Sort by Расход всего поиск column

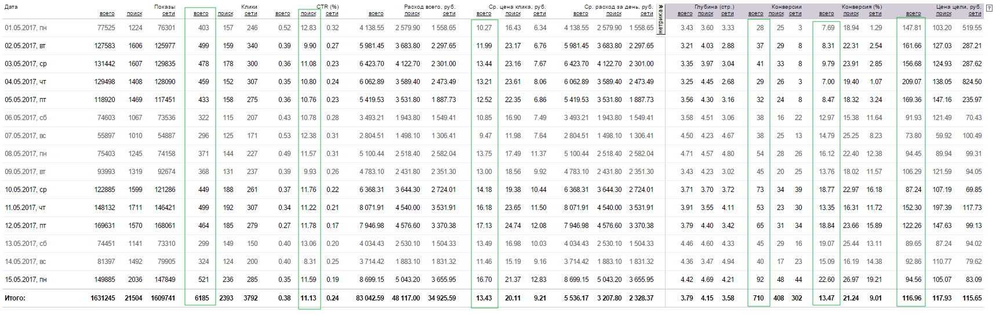tap(412, 13)
